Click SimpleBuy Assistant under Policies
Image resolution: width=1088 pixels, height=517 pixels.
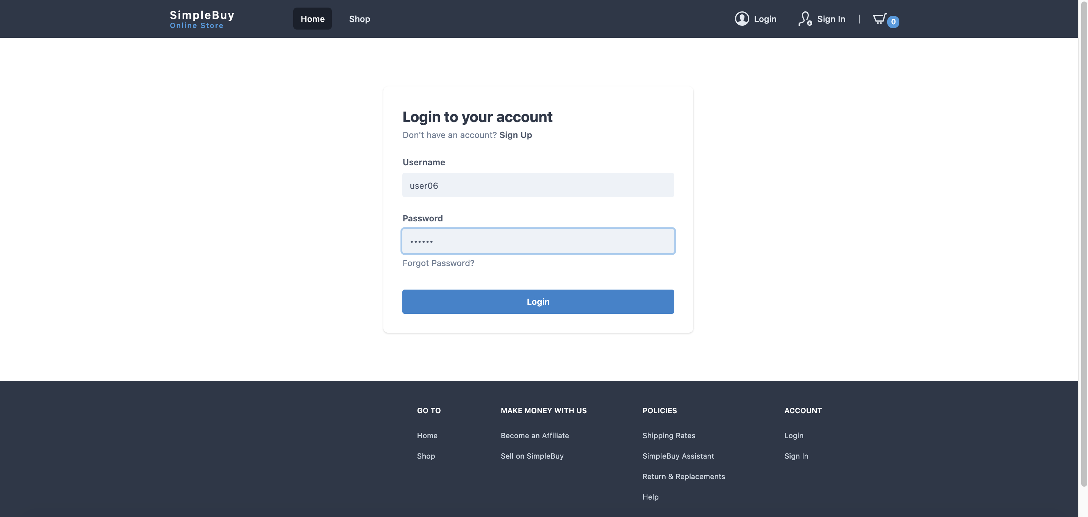coord(678,456)
